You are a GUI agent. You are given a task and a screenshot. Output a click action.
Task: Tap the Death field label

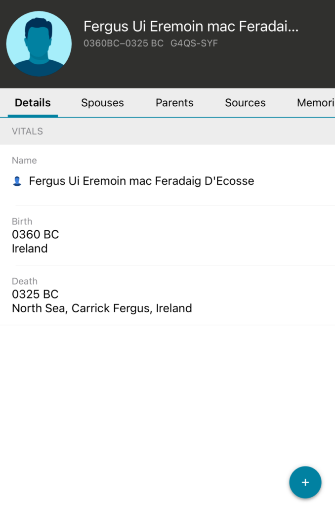coord(24,281)
